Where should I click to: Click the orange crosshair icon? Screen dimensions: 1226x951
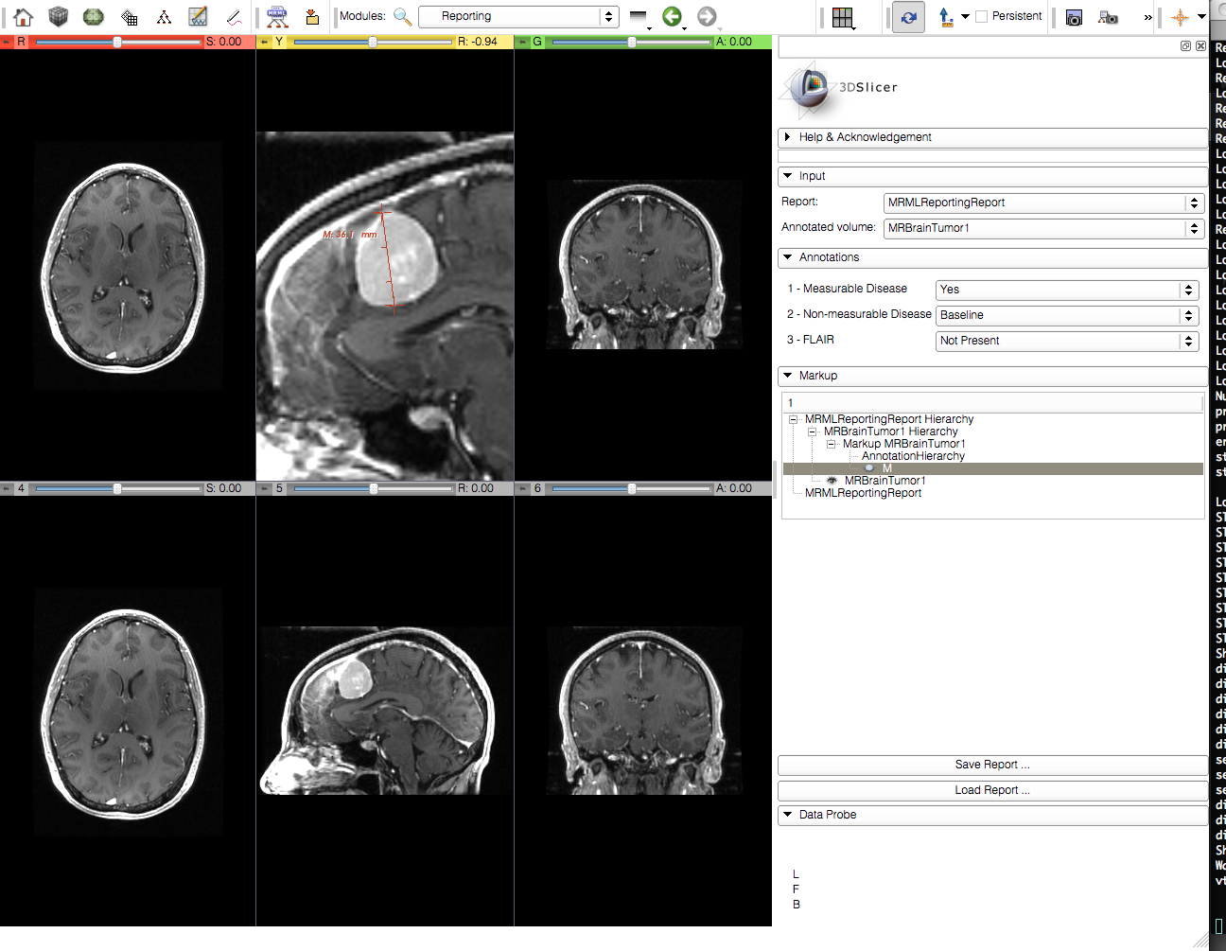(1180, 17)
